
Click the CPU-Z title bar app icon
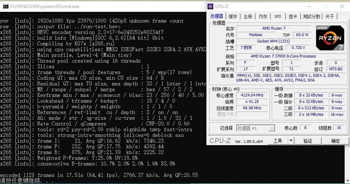(x=210, y=6)
